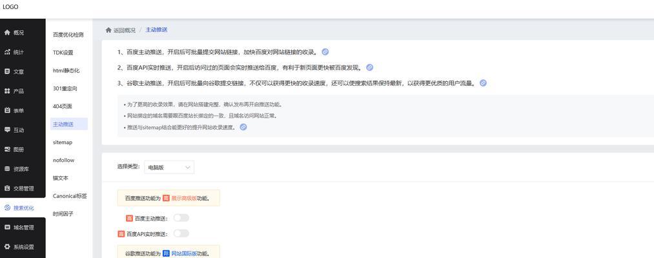Open 301重定向 submenu item
This screenshot has height=258, width=654.
coord(65,89)
